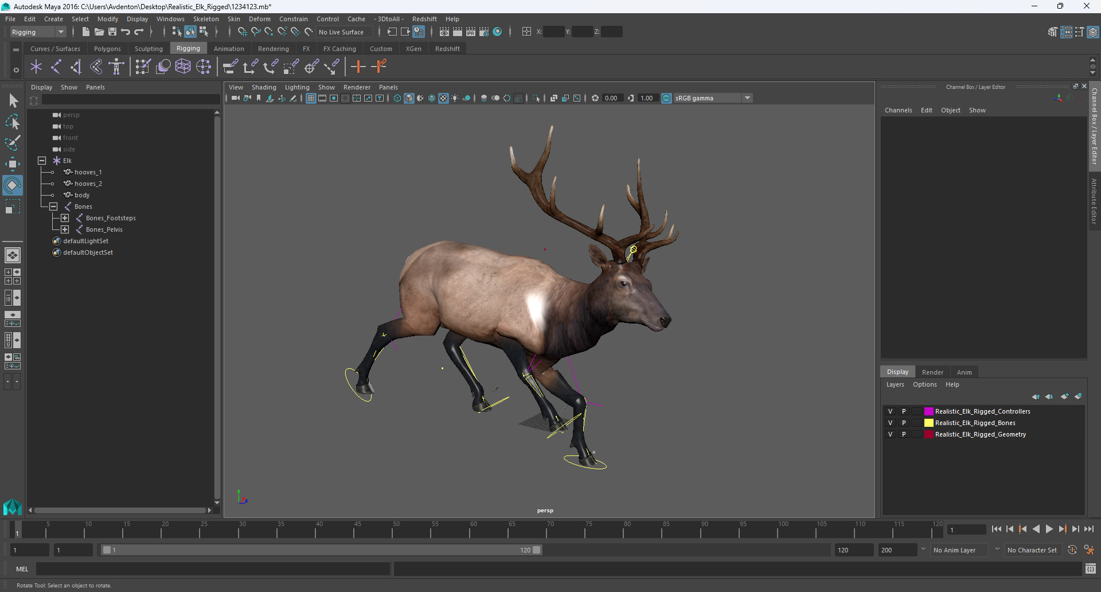
Task: Click the red Geometry layer color swatch
Action: (x=928, y=434)
